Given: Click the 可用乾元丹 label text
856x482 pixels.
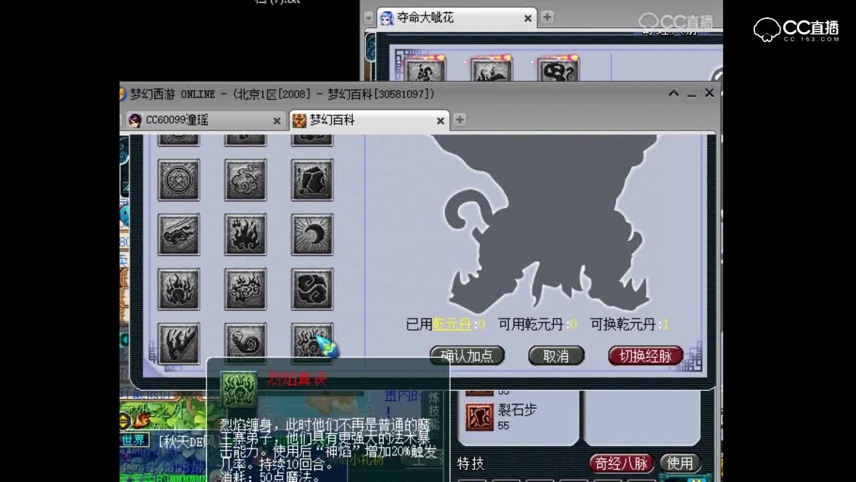Looking at the screenshot, I should [x=531, y=325].
